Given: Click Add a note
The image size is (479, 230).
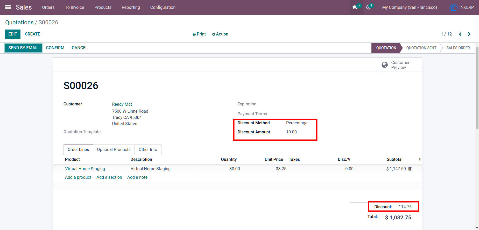Looking at the screenshot, I should pyautogui.click(x=137, y=177).
